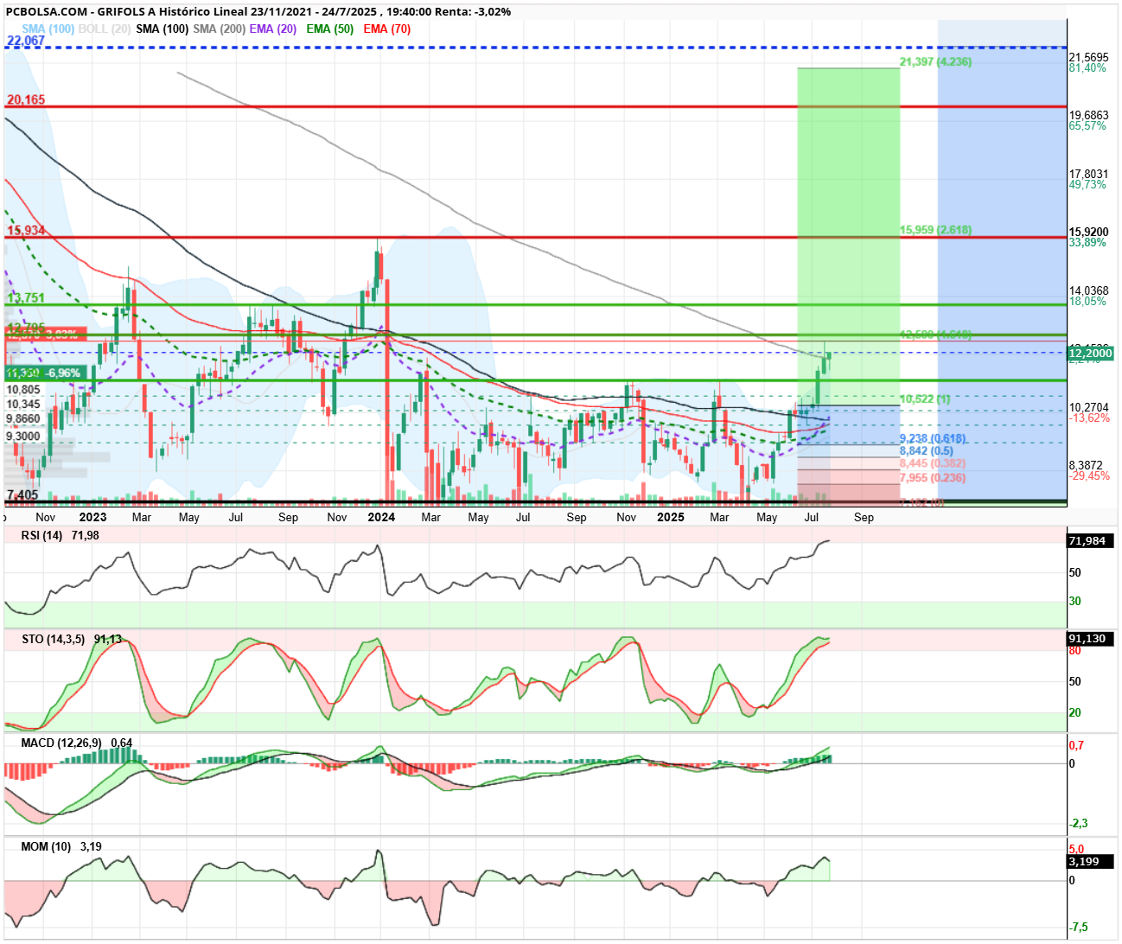
Task: Click the 10,805 level label
Action: coord(23,390)
